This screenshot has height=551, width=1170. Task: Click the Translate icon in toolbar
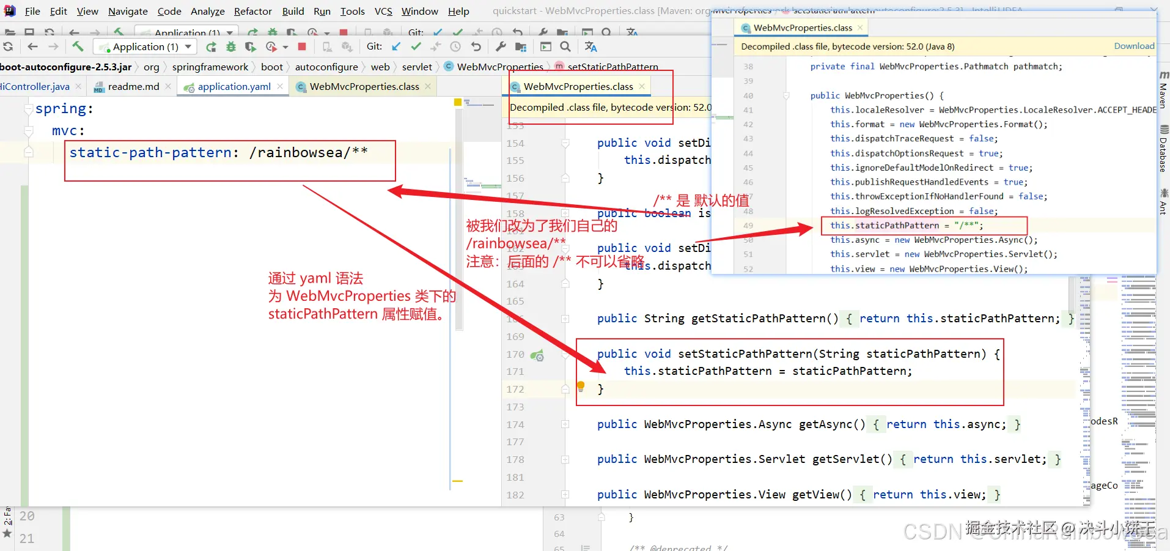point(591,46)
